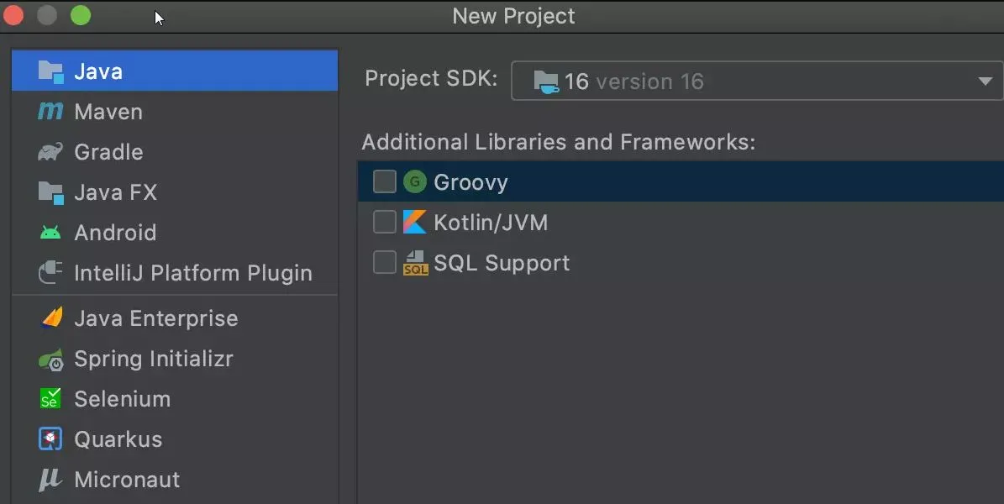Click the Kotlin/JVM icon
Screen dimensions: 1004x504
415,221
